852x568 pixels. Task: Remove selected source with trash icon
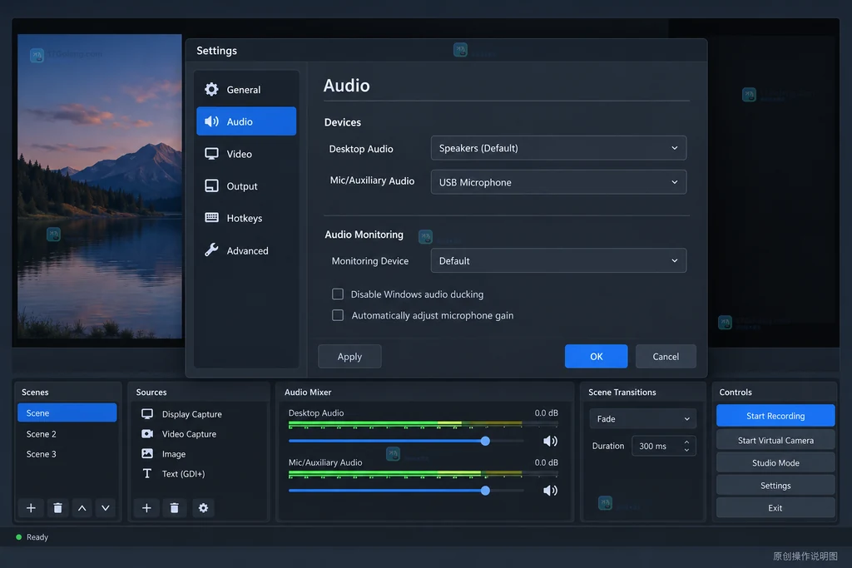tap(175, 508)
